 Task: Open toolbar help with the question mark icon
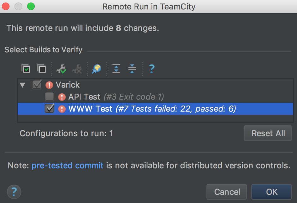click(x=152, y=69)
